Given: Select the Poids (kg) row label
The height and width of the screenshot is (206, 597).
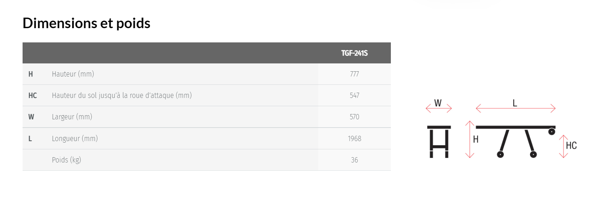Looking at the screenshot, I should click(x=66, y=160).
